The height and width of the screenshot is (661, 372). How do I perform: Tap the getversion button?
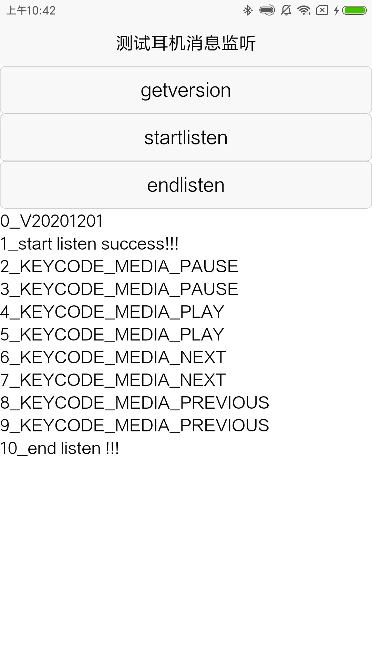point(186,90)
